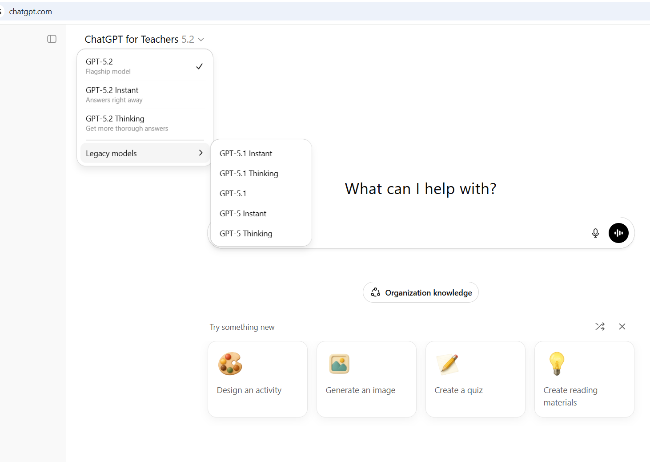
Task: Pick GPT-5.1 Thinking legacy model
Action: click(261, 174)
